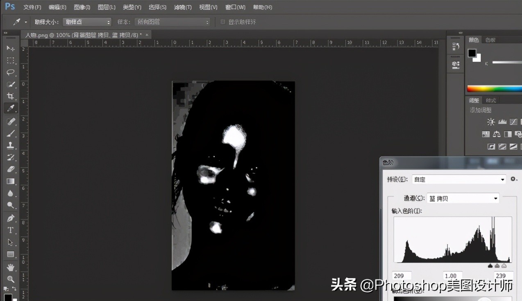Open the channel dropdown in the Levels dialog

click(463, 198)
